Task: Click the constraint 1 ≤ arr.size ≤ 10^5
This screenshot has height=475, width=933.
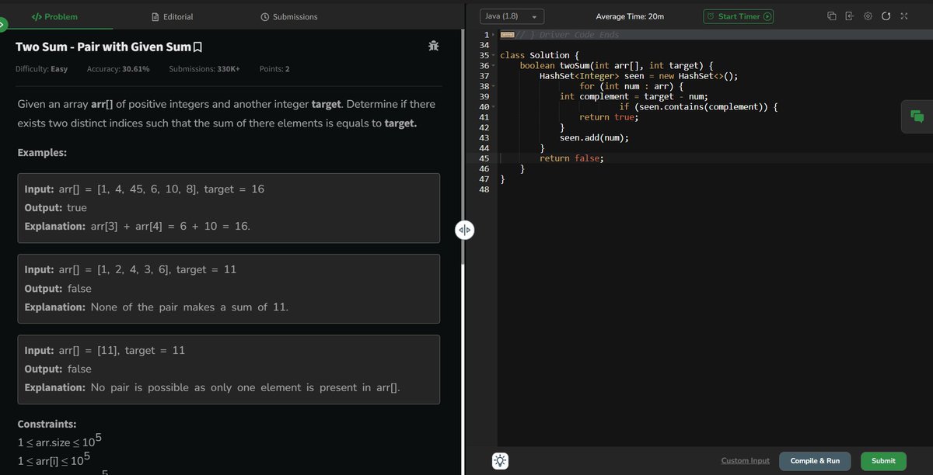Action: pos(59,442)
